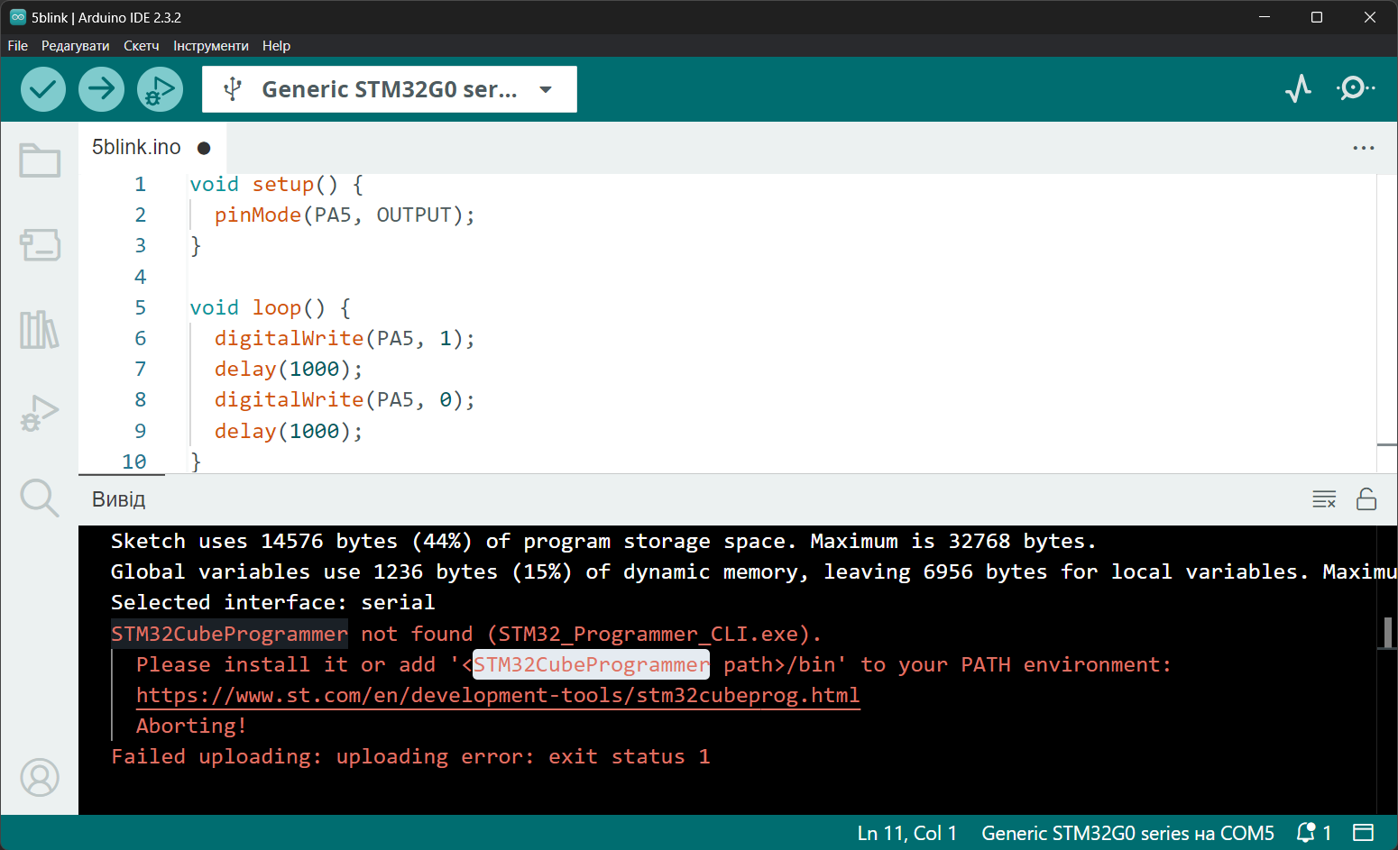Viewport: 1398px width, 850px height.
Task: Click the 'Global variables use 1236 bytes' line
Action: [x=753, y=571]
